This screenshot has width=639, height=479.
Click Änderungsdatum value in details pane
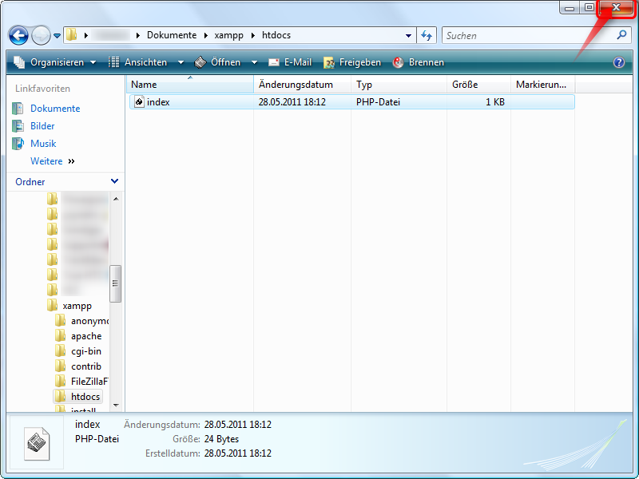click(x=237, y=425)
